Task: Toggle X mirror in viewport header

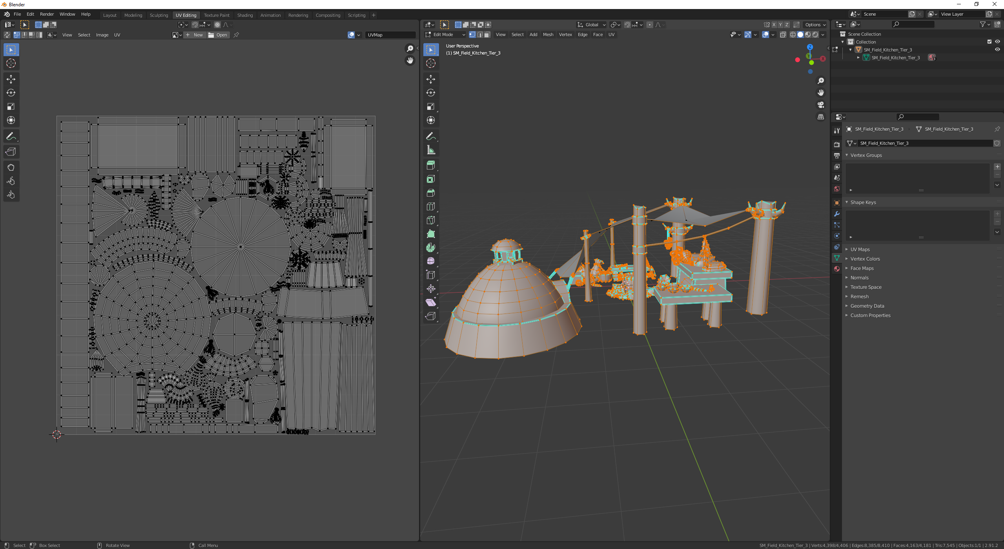Action: pyautogui.click(x=774, y=25)
